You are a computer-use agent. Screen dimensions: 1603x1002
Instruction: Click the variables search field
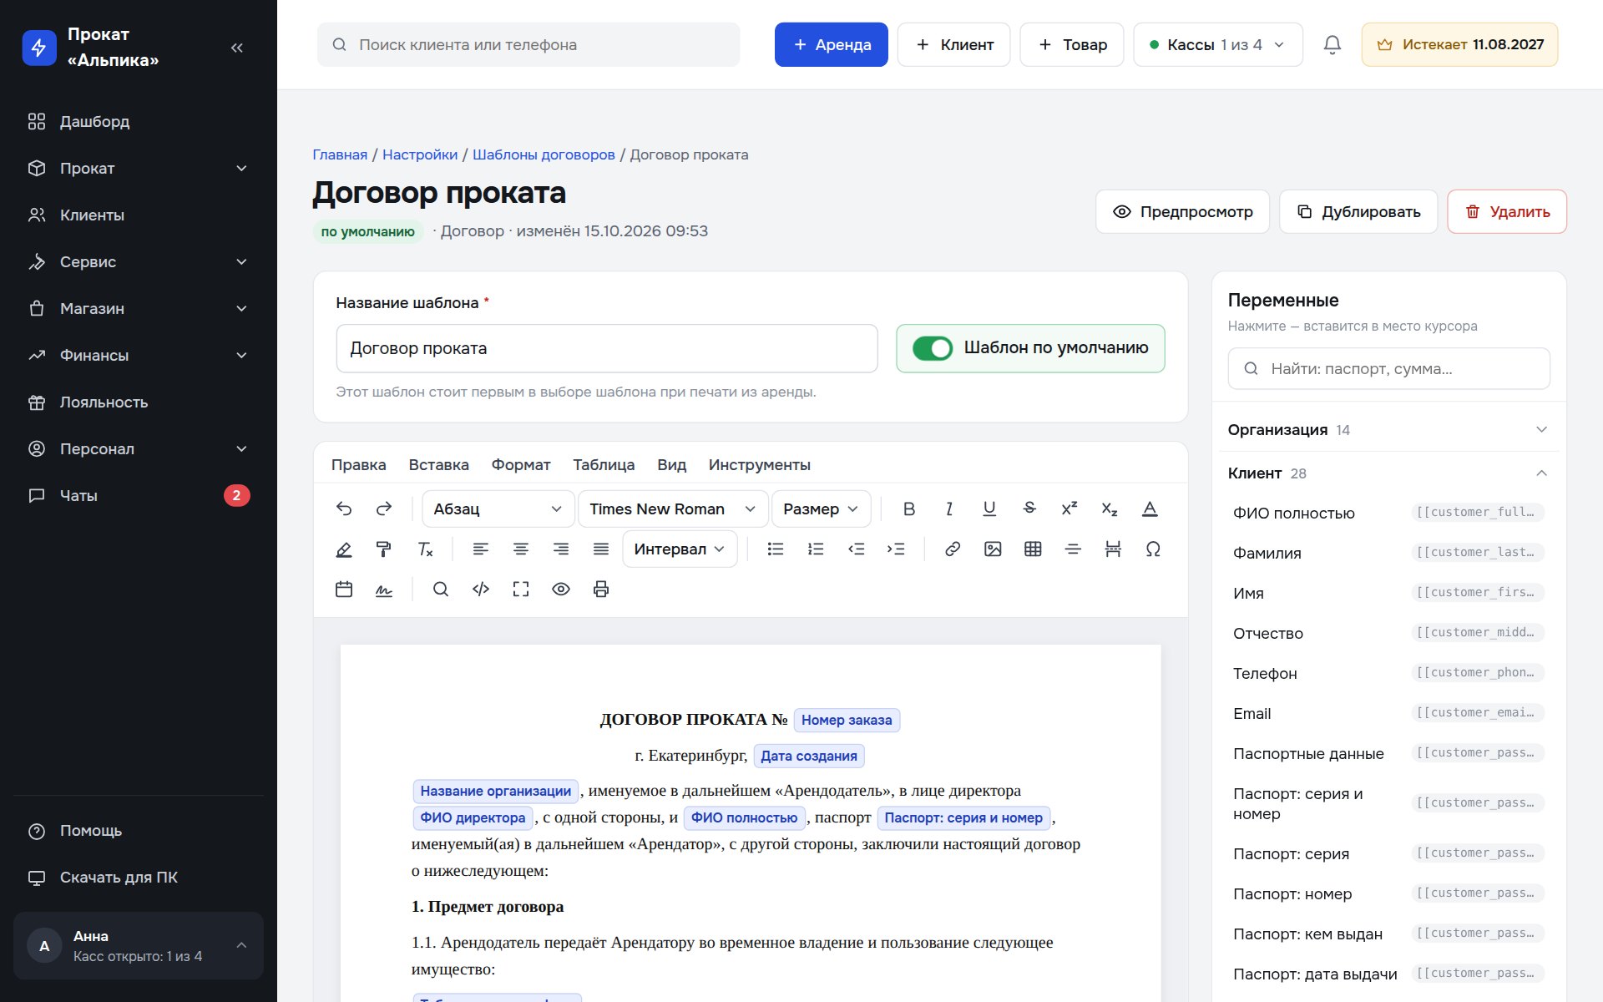[1388, 368]
